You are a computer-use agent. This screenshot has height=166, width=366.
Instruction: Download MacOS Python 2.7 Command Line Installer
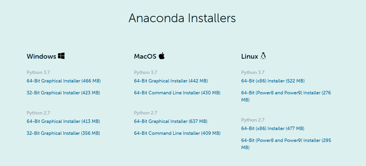[x=177, y=133]
